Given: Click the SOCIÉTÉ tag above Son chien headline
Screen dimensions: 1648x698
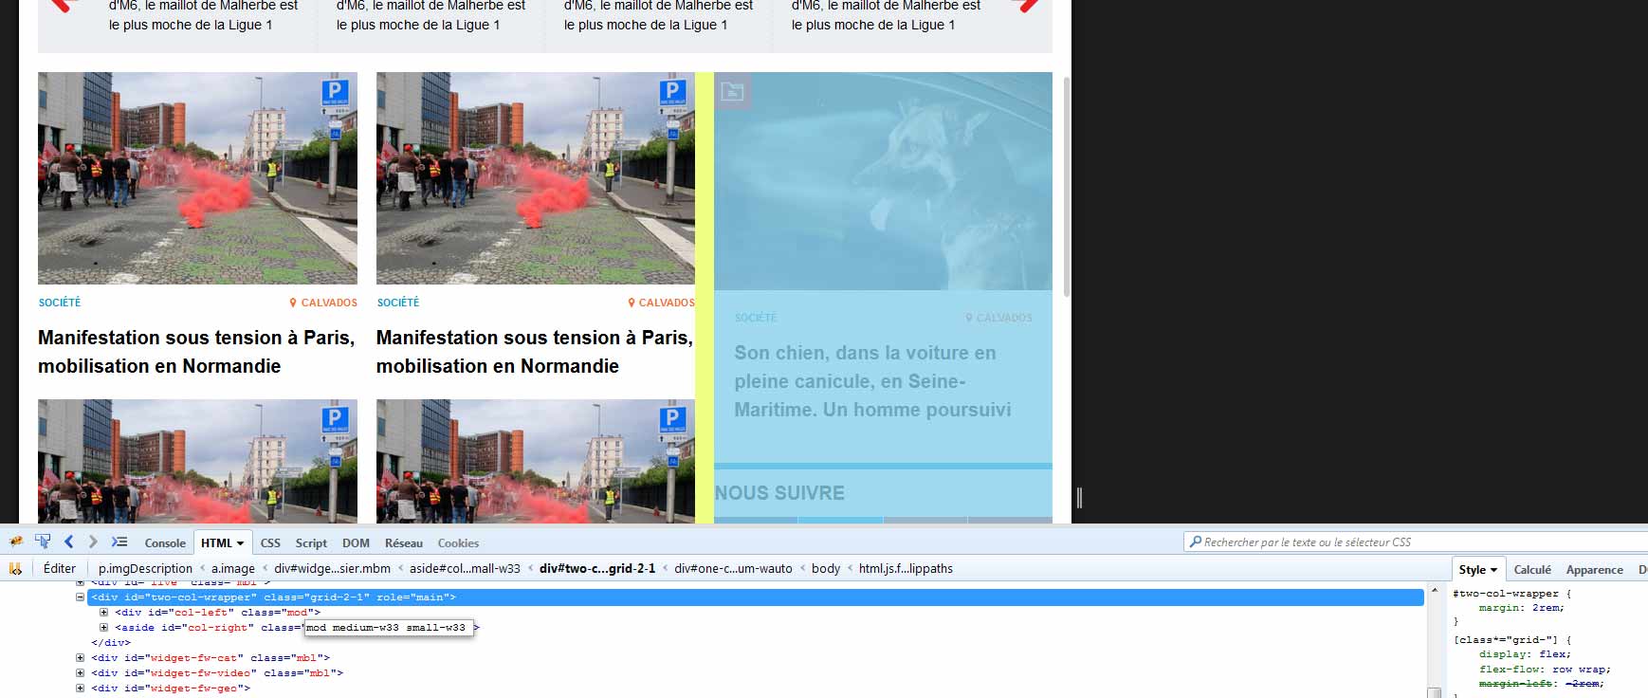Looking at the screenshot, I should click(x=756, y=318).
